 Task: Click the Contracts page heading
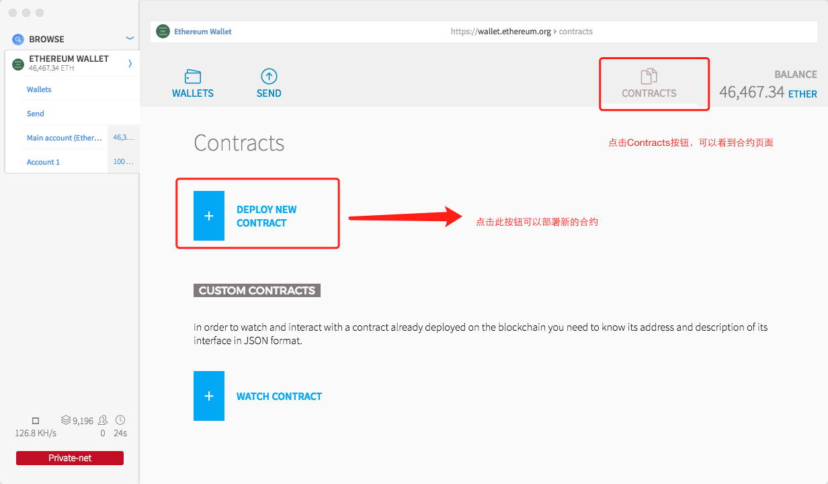pyautogui.click(x=239, y=143)
